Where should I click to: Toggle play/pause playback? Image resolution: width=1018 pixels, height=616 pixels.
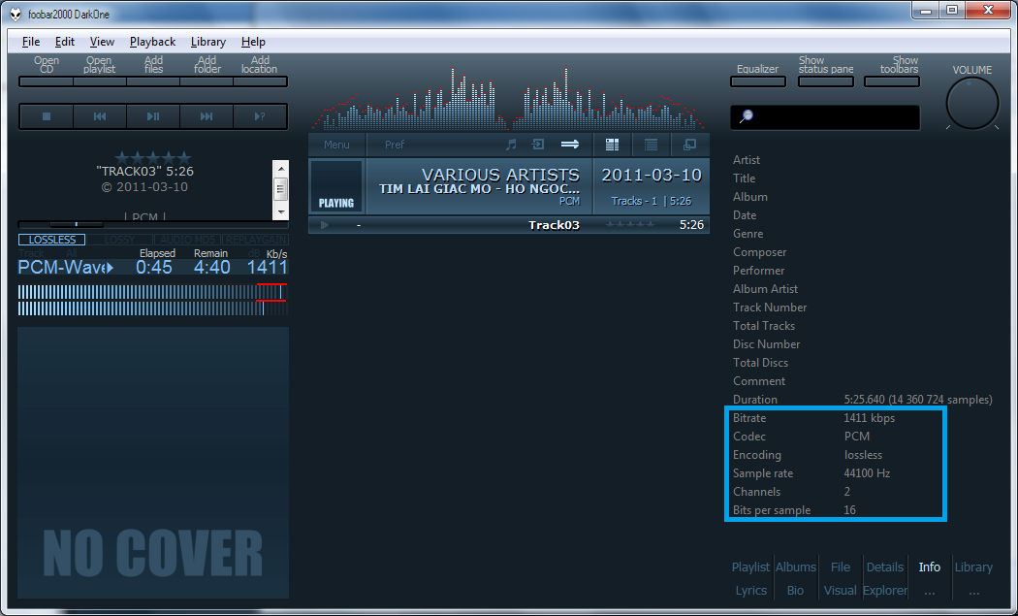(153, 116)
